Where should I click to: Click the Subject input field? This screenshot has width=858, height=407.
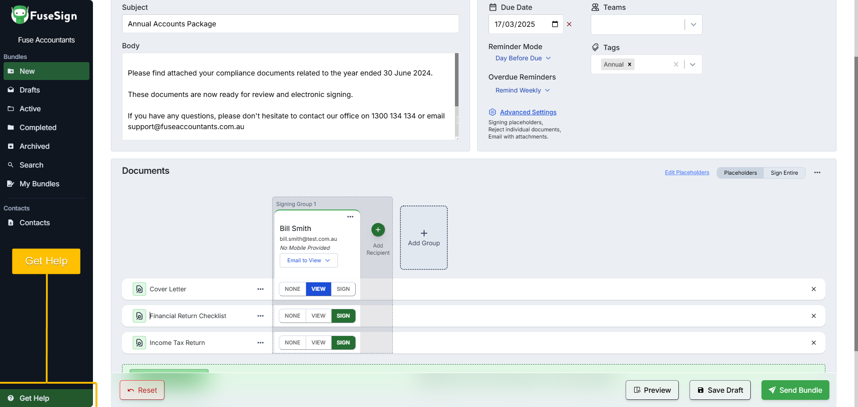290,24
